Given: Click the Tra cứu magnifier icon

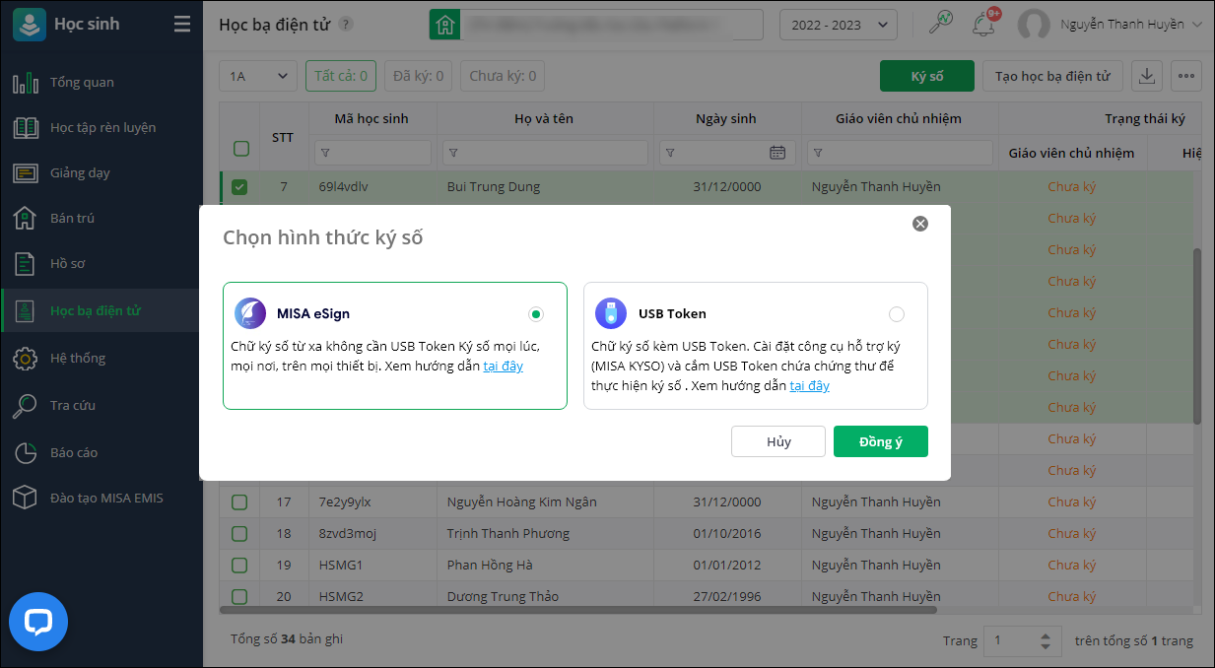Looking at the screenshot, I should tap(25, 405).
